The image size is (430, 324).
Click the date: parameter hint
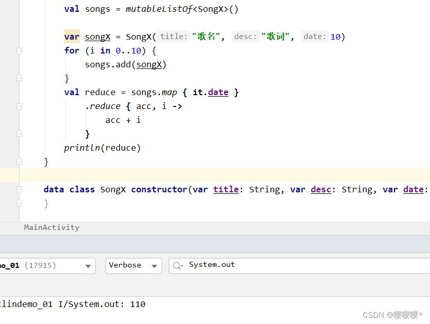point(315,37)
